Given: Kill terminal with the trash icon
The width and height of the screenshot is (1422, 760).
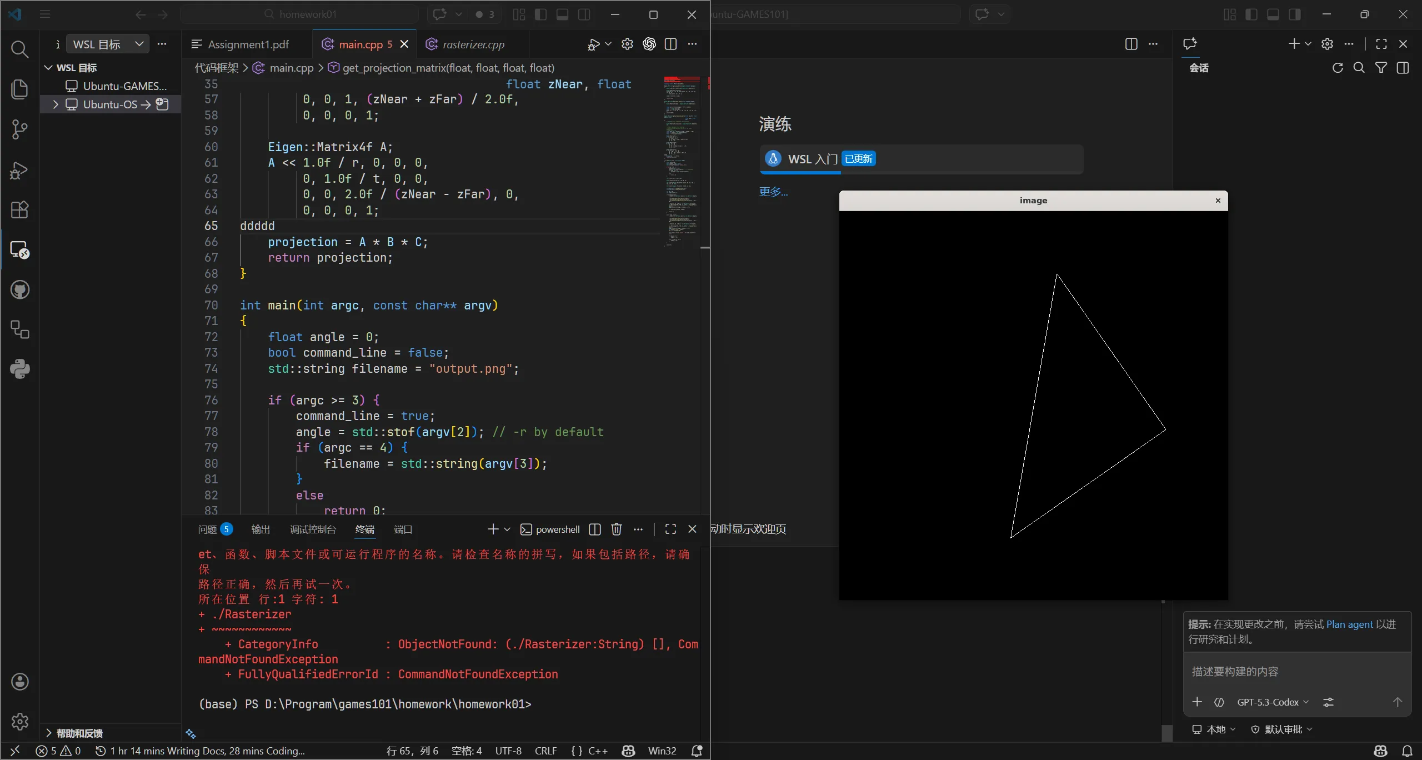Looking at the screenshot, I should tap(616, 529).
